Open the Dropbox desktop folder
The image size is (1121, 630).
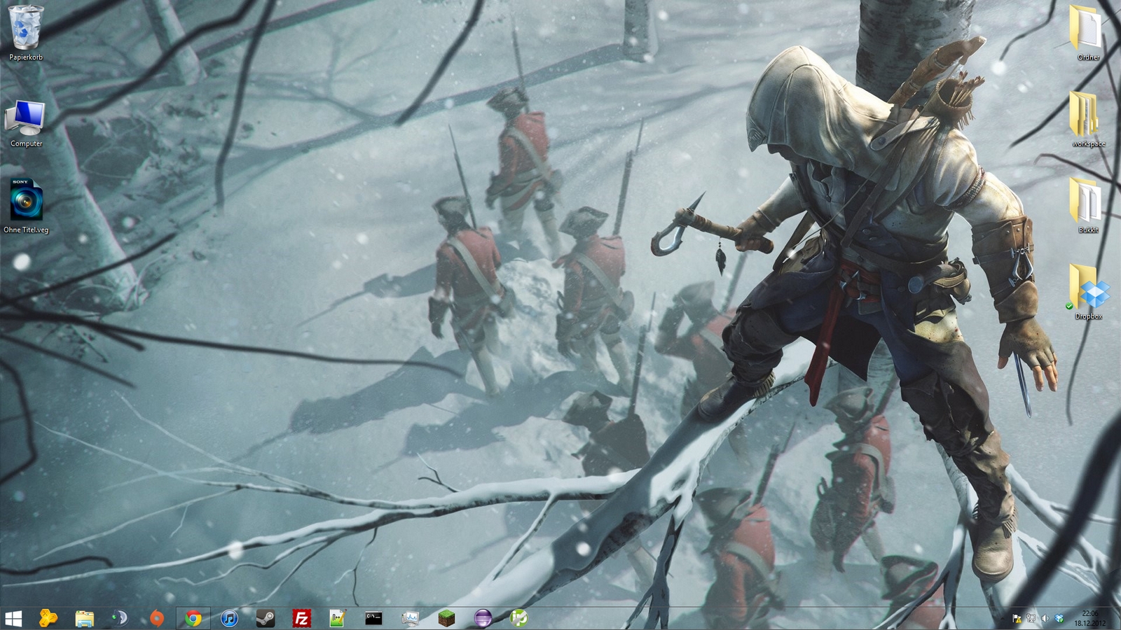1087,290
